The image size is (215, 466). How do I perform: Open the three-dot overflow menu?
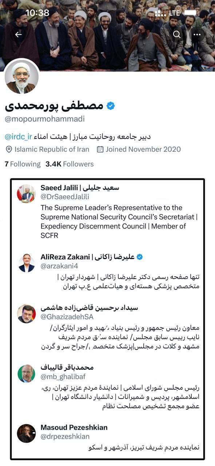pyautogui.click(x=197, y=34)
